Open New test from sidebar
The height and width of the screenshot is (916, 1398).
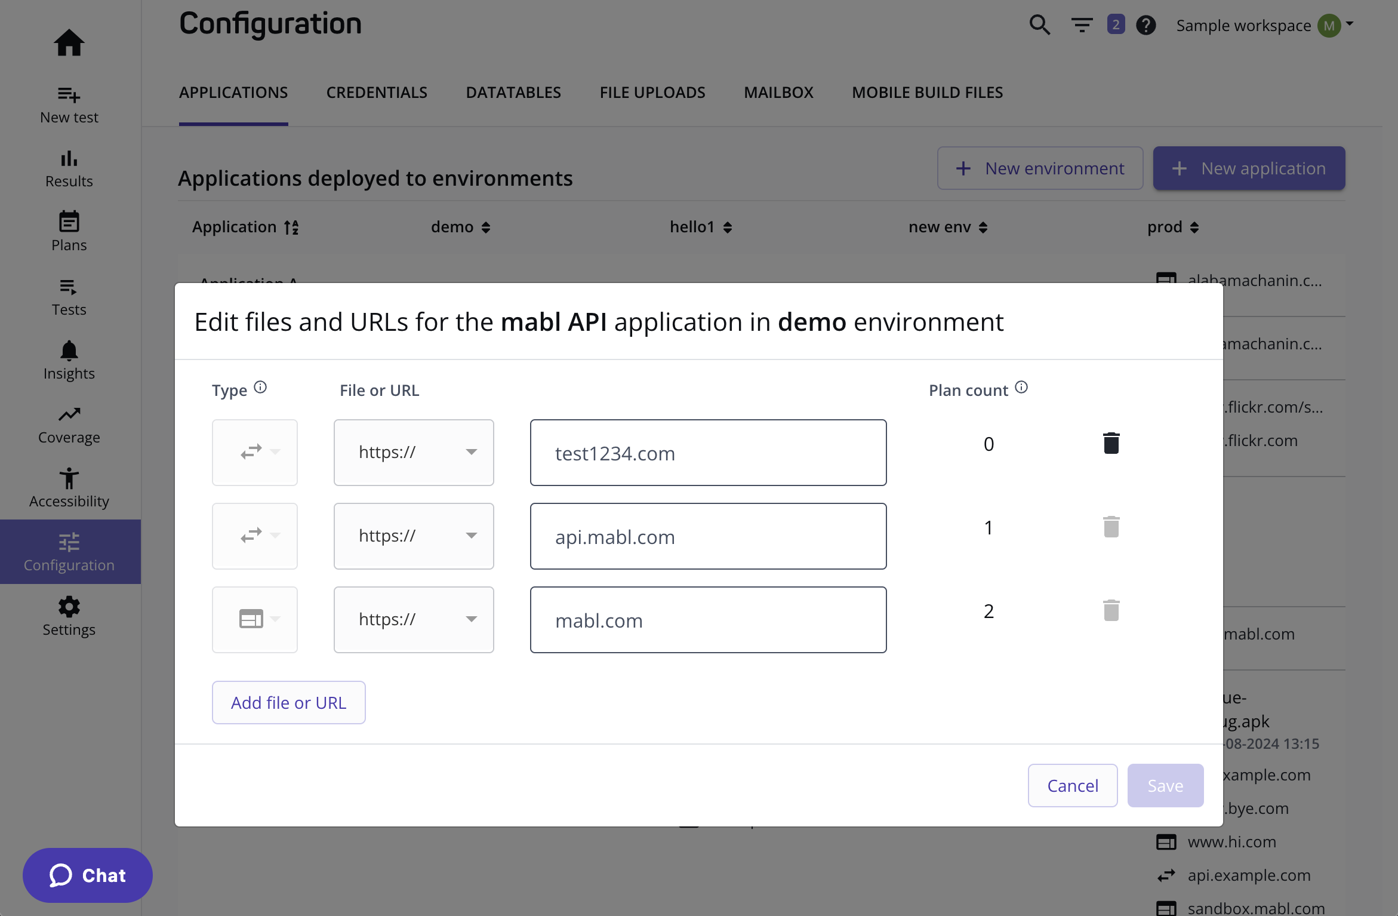tap(69, 105)
